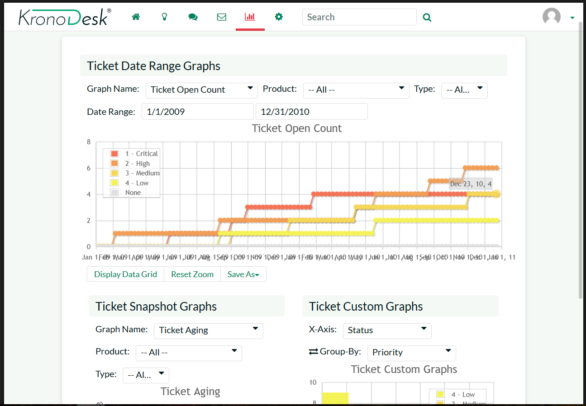Open the Ticket Aging graph name dropdown

208,330
